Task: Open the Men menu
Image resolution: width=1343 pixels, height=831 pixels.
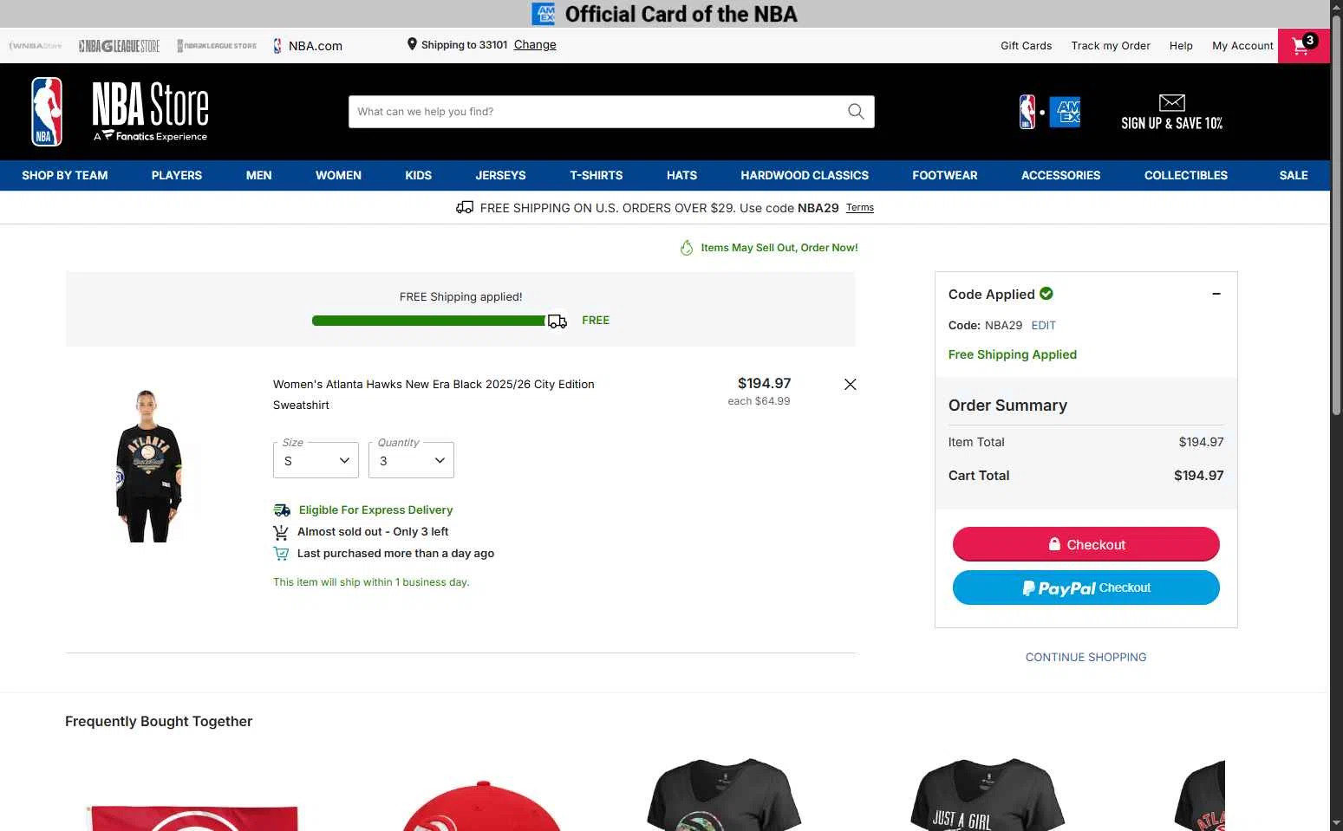Action: click(259, 175)
